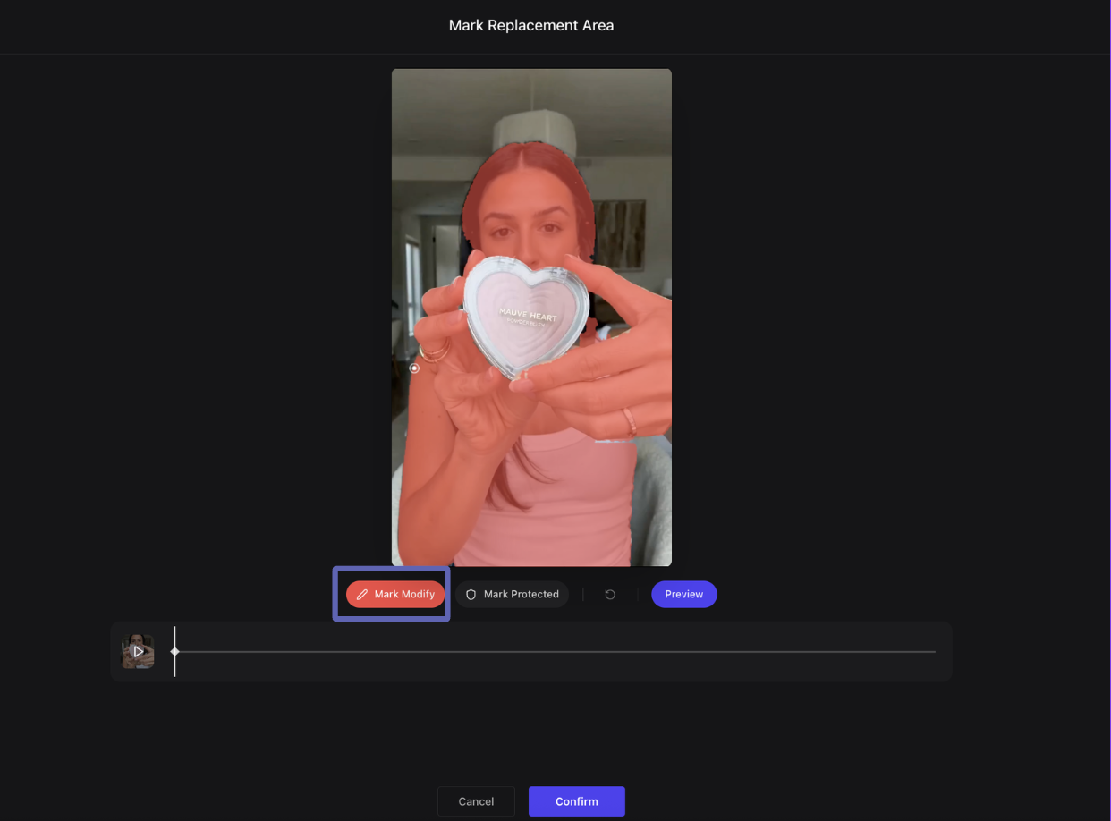Click the white circular point marker on video
Viewport: 1111px width, 821px height.
pyautogui.click(x=414, y=368)
